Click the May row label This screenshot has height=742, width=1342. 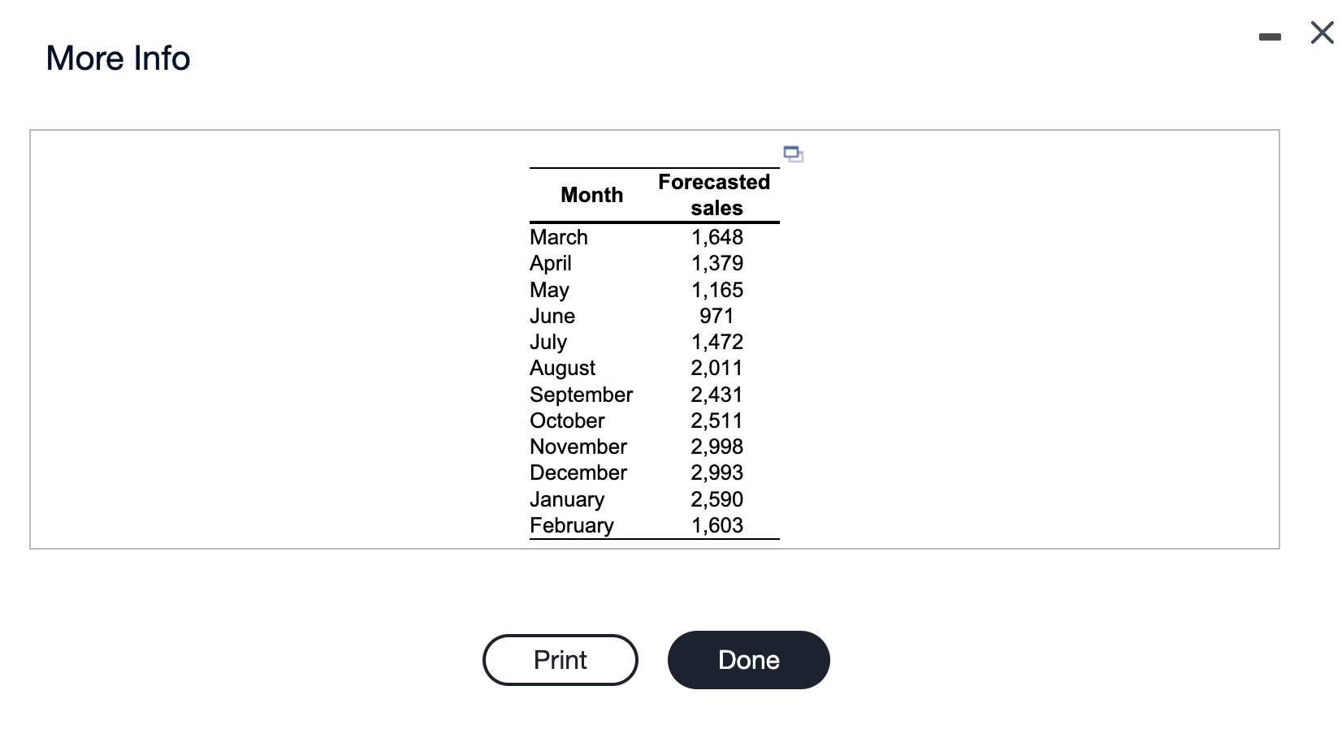pos(549,290)
